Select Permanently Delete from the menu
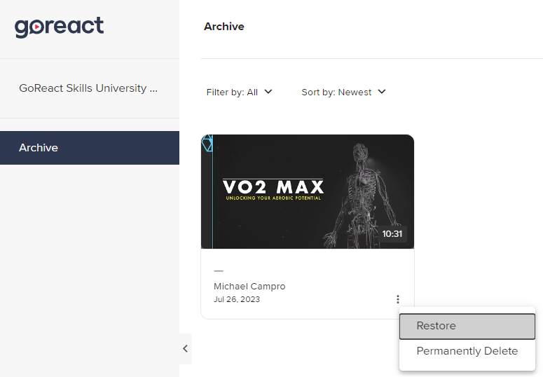 pyautogui.click(x=467, y=351)
